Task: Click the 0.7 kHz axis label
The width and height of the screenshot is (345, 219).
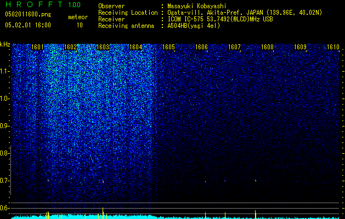Action: [x=4, y=181]
